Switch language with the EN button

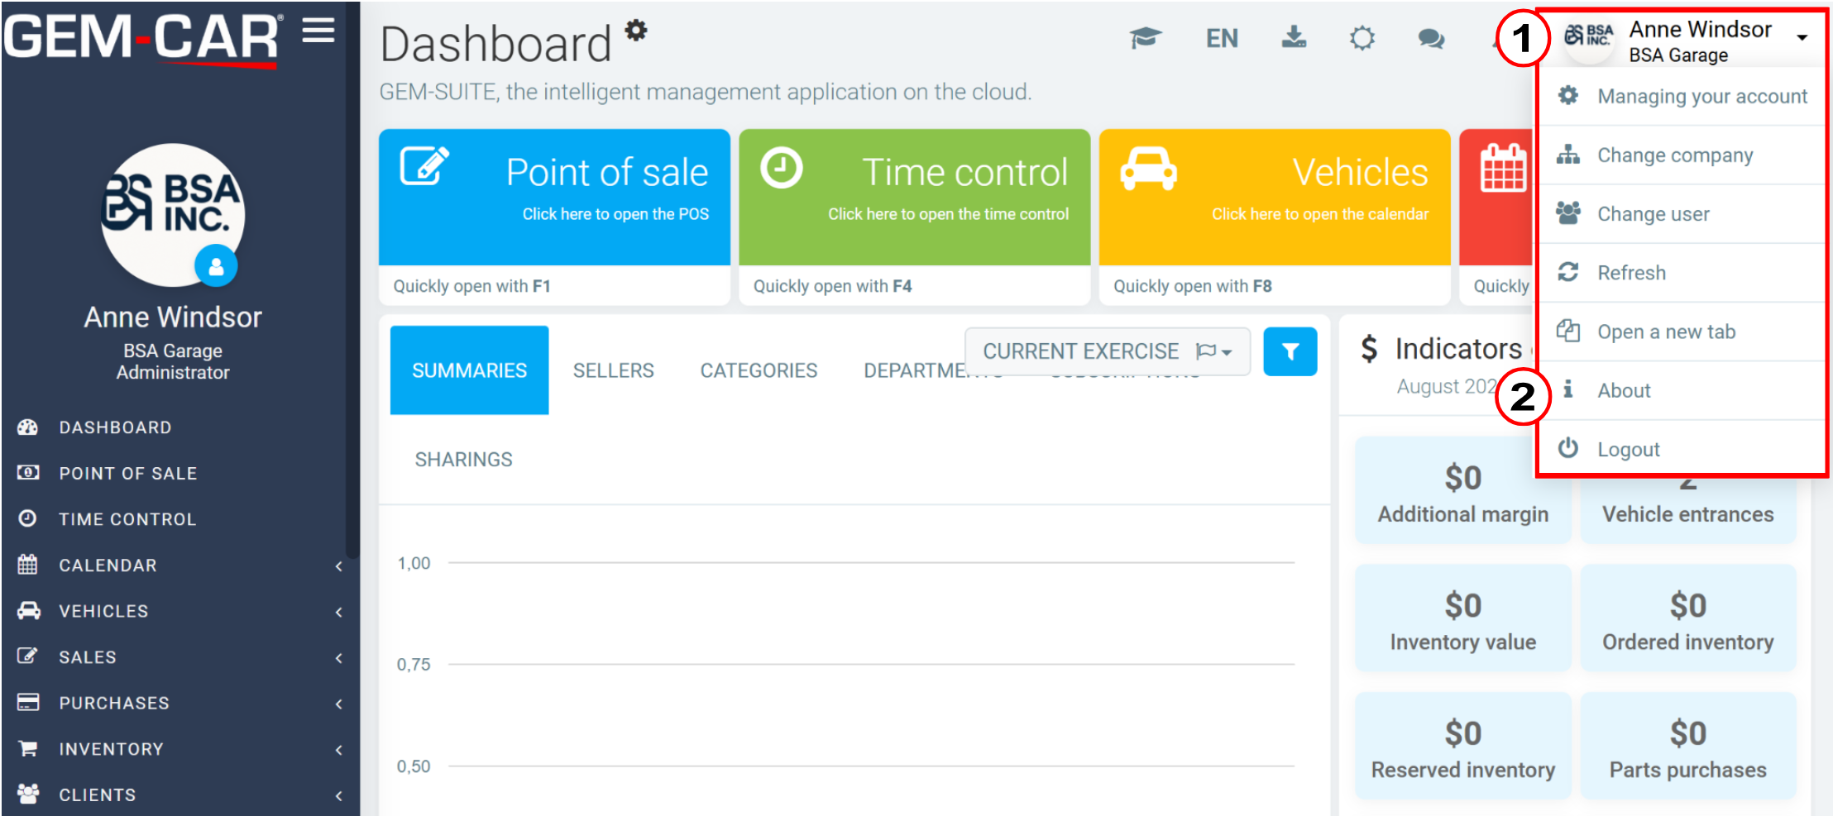coord(1222,38)
